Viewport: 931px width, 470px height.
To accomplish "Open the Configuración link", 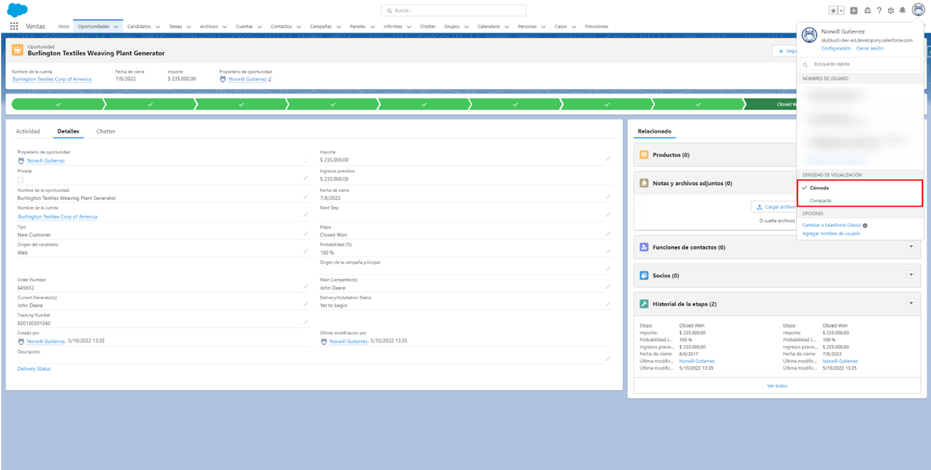I will (835, 49).
